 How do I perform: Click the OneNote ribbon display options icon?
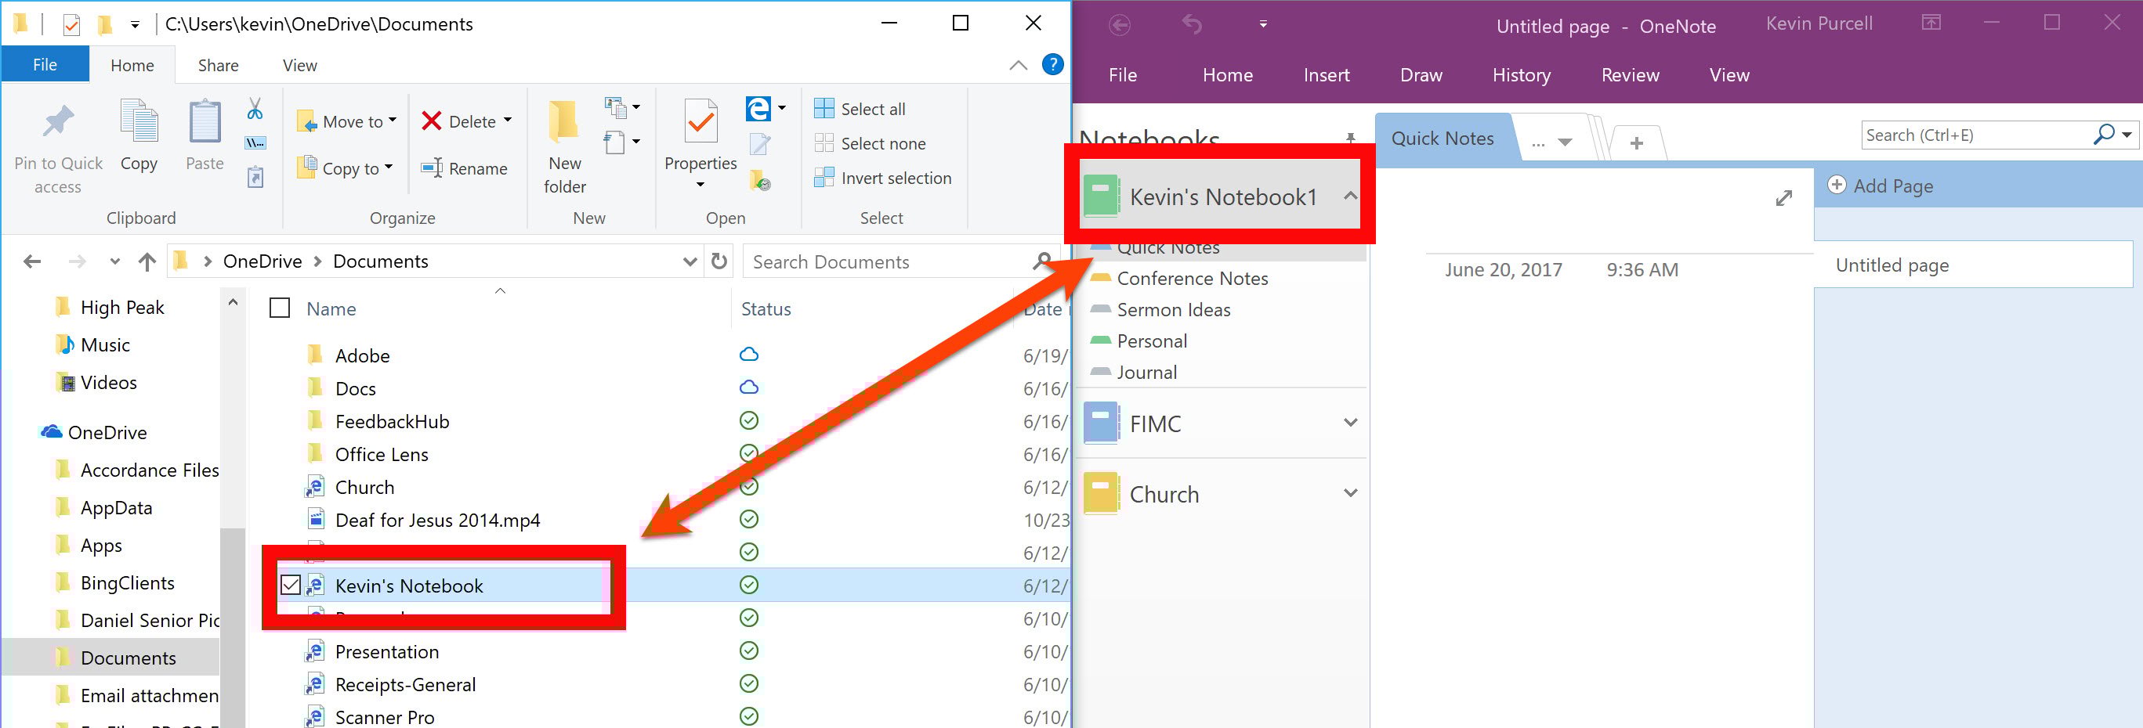tap(1931, 23)
